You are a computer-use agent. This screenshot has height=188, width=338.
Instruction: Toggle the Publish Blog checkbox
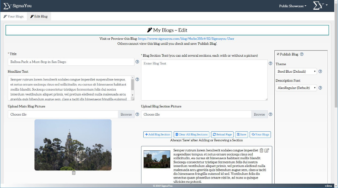[278, 54]
